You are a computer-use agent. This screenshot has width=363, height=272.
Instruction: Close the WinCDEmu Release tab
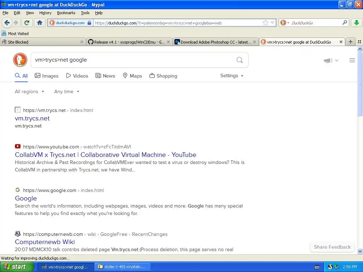(168, 42)
